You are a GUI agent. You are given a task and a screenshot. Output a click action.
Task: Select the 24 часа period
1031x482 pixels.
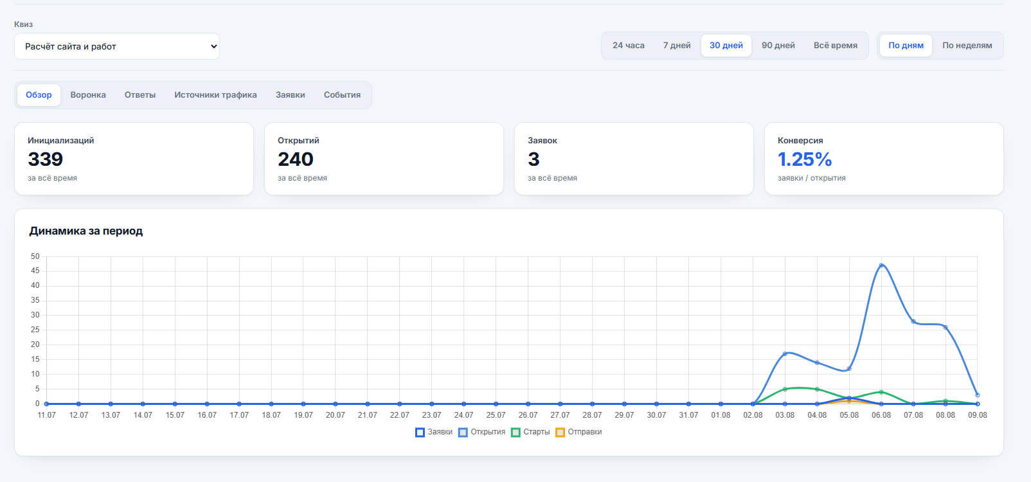628,46
